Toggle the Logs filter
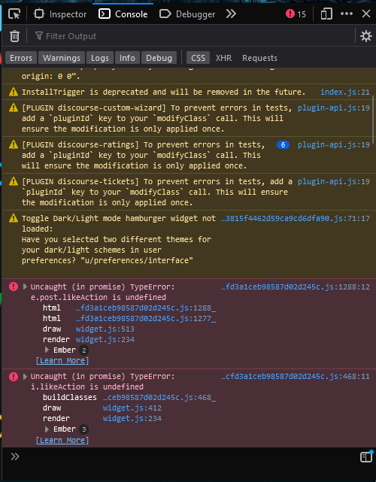 [99, 58]
